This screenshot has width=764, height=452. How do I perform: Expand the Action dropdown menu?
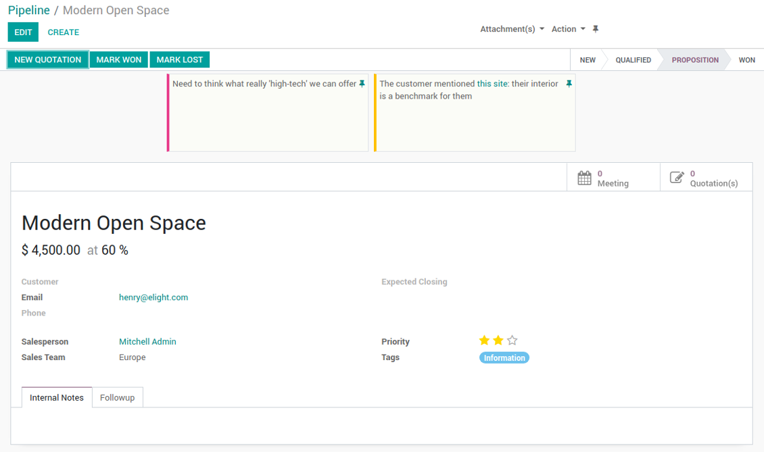point(568,29)
